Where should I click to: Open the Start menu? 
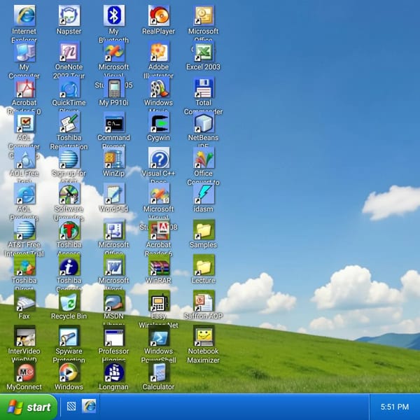coord(29,407)
